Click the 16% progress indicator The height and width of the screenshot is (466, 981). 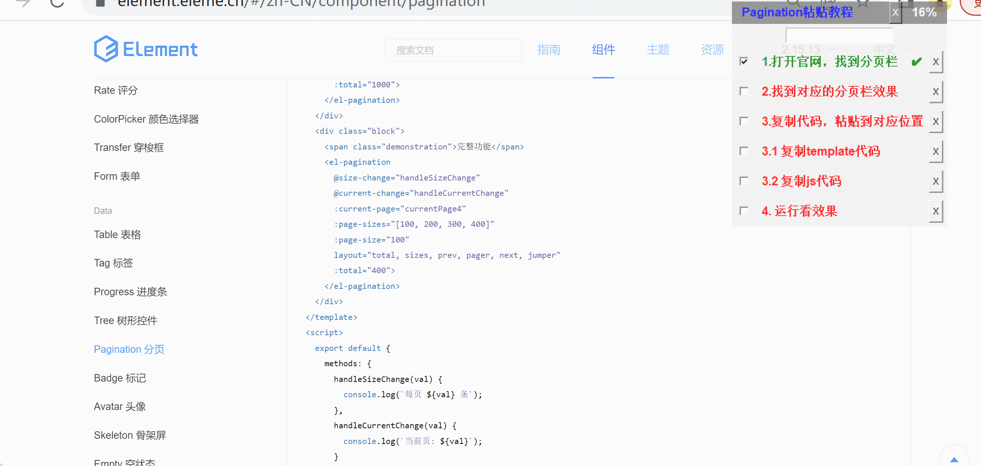tap(924, 12)
